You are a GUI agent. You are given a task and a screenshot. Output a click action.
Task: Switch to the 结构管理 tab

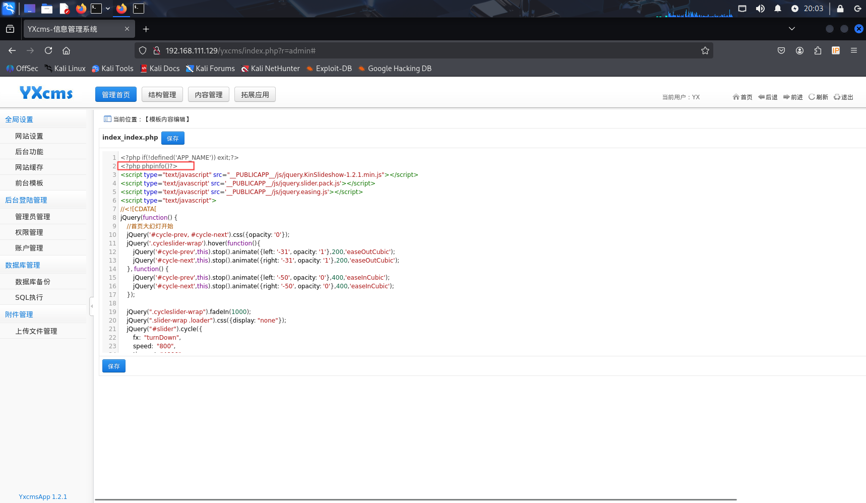pos(162,95)
